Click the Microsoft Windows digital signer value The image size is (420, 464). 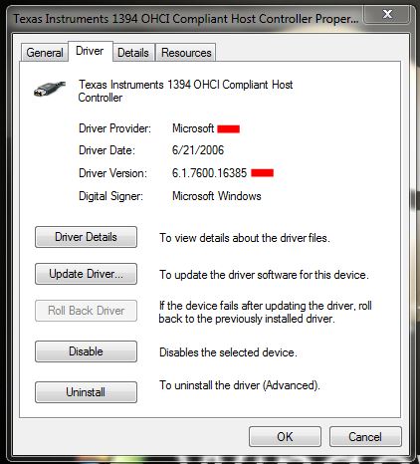[217, 196]
